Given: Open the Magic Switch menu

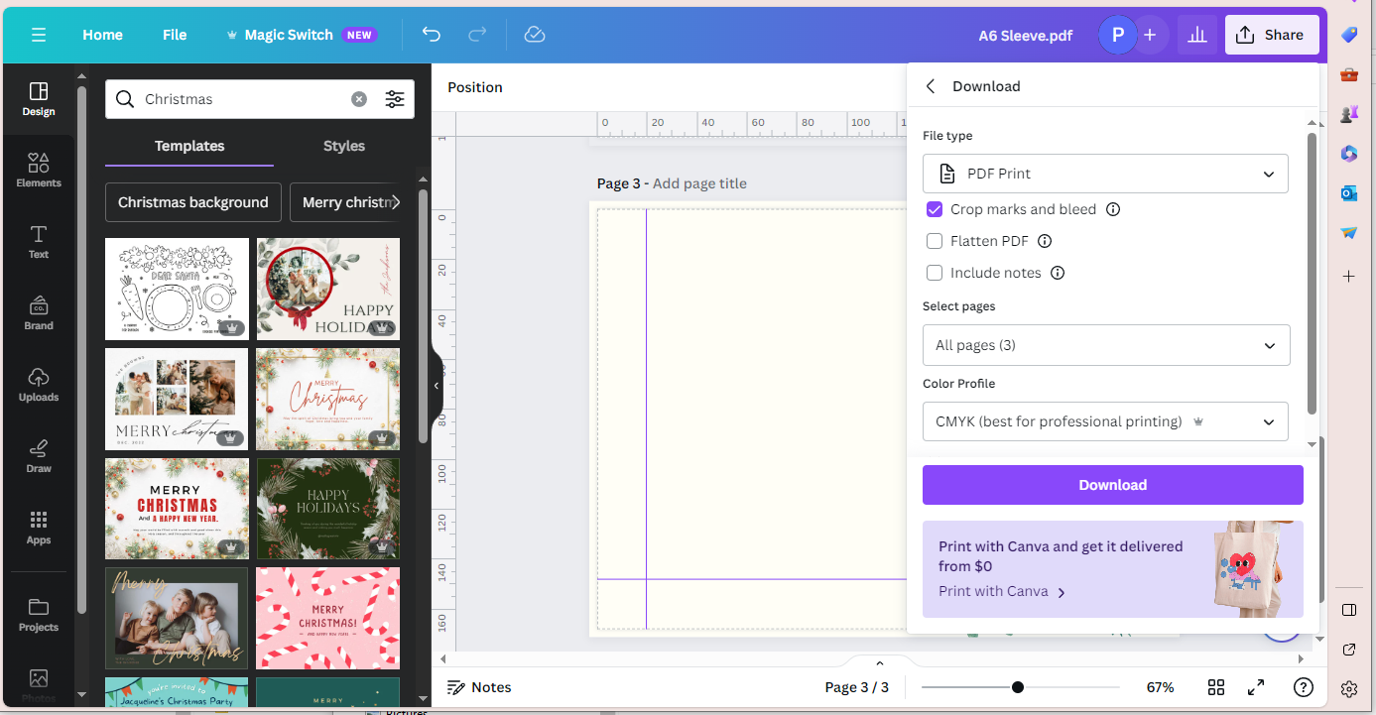Looking at the screenshot, I should 302,35.
